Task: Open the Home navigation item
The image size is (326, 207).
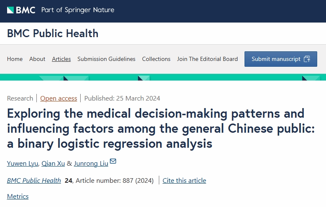Action: coord(15,59)
